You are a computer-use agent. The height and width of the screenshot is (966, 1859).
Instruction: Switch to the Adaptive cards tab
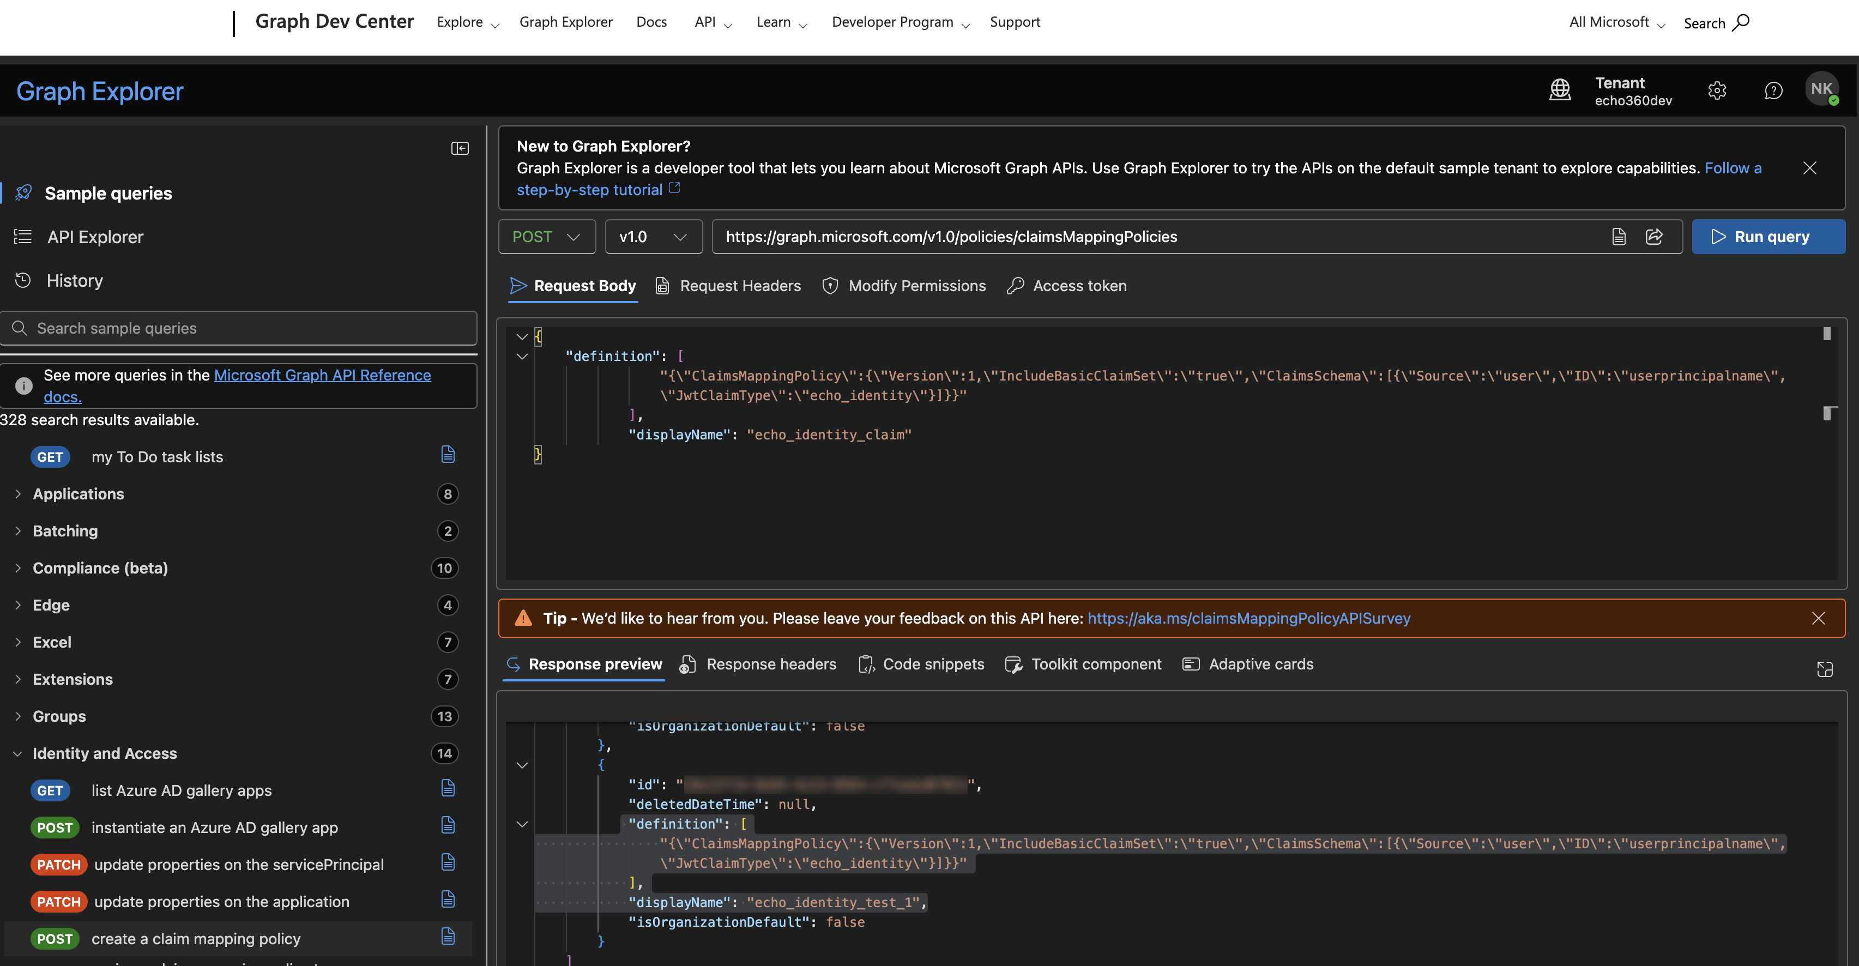[x=1248, y=665]
